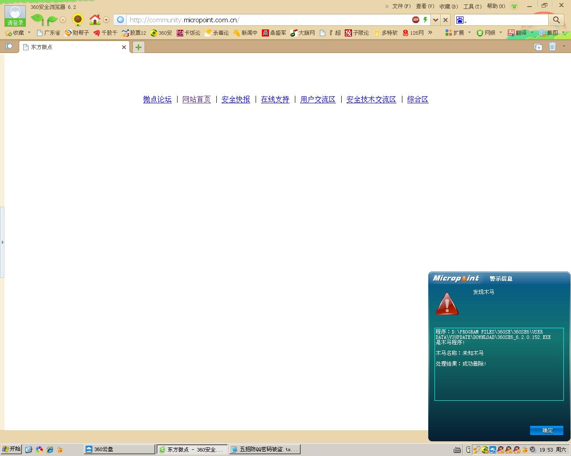Click the green shirt skin icon

click(x=514, y=6)
